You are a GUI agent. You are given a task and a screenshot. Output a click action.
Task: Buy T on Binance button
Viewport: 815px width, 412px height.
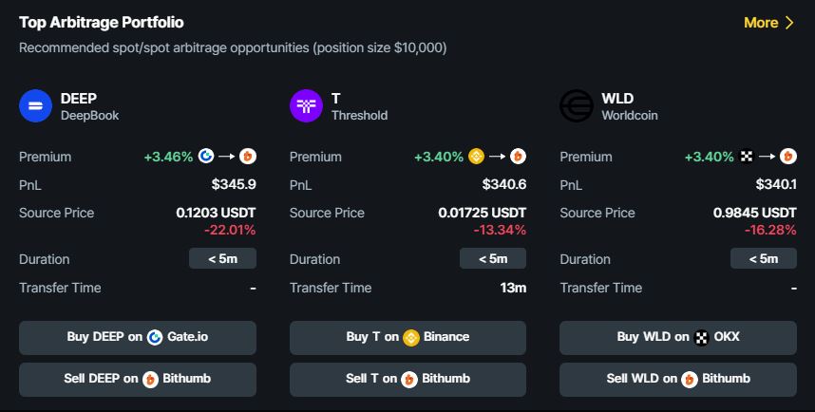408,338
